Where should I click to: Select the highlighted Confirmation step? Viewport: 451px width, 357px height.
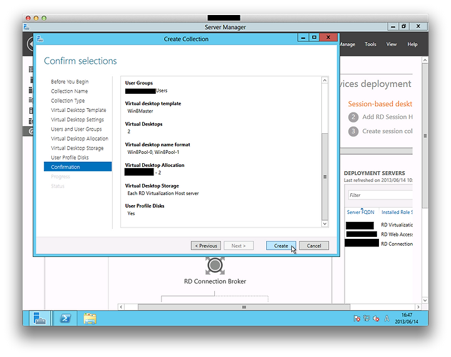coord(78,167)
